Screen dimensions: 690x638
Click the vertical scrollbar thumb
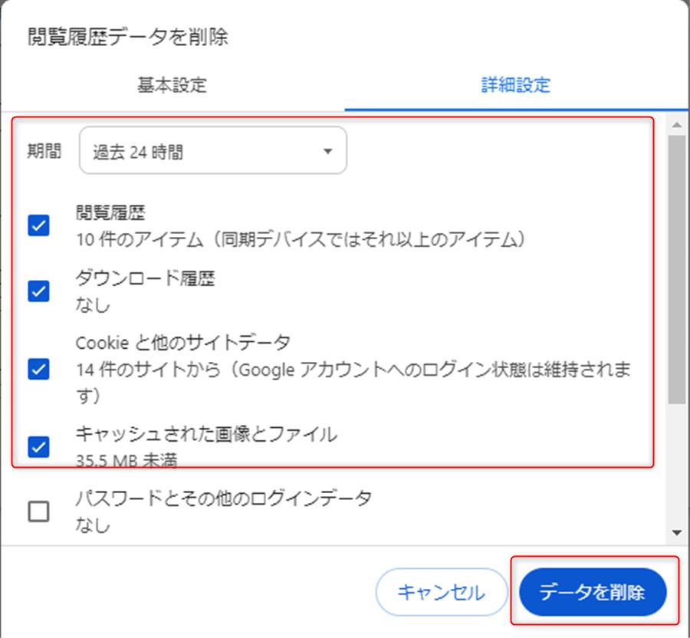click(x=676, y=268)
